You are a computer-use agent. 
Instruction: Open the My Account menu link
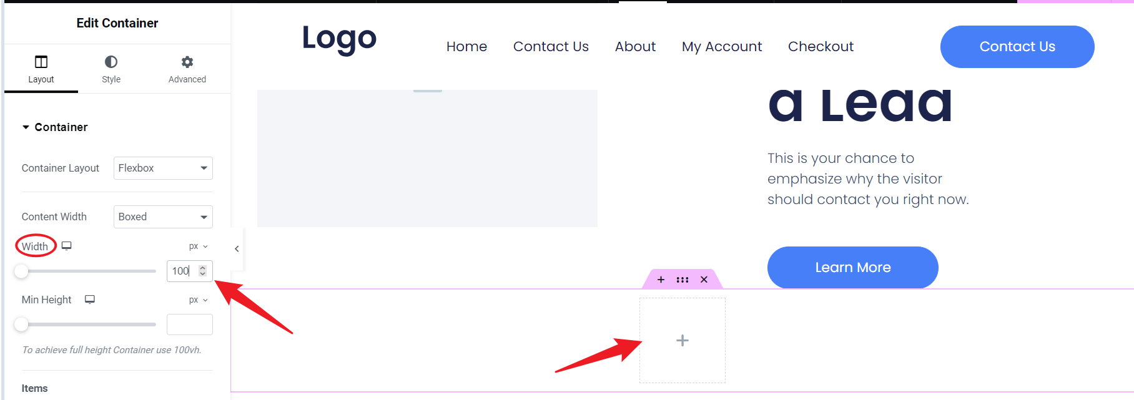pyautogui.click(x=722, y=47)
